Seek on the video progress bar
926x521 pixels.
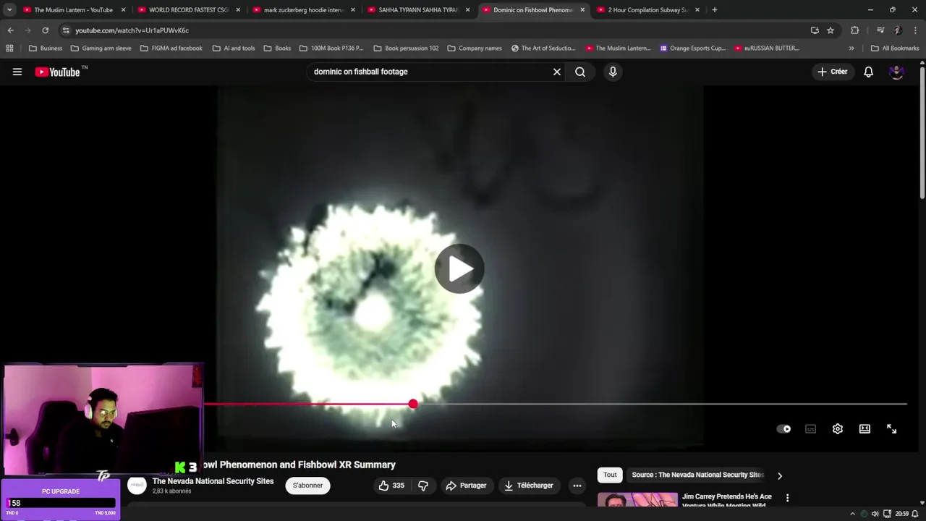click(x=555, y=404)
